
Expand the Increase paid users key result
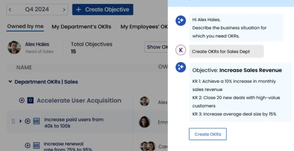coord(20,121)
